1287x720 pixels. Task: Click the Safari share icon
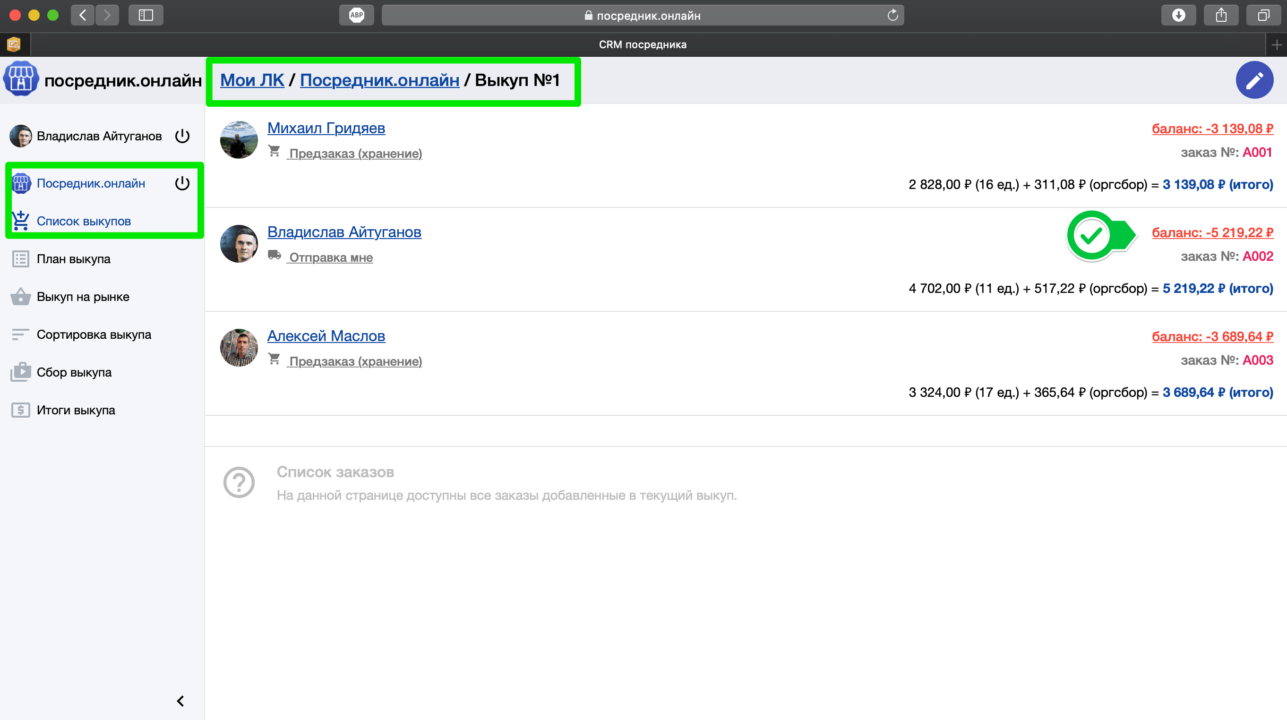click(x=1221, y=15)
